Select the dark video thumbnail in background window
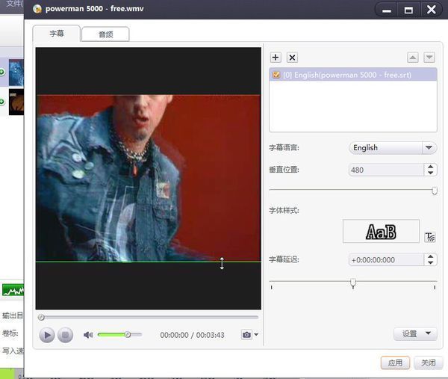Screen dimensions: 448x379 16,102
